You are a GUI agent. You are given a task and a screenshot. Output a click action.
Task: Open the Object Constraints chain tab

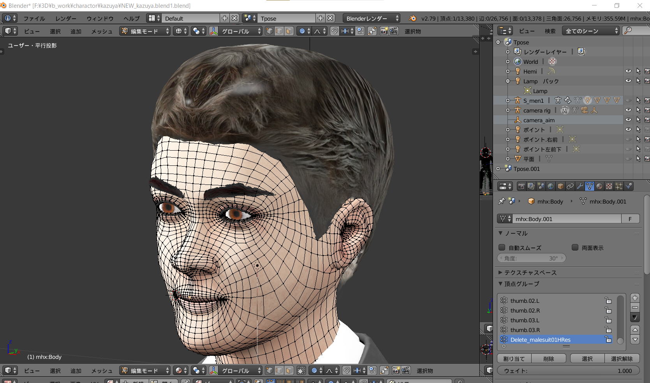point(570,186)
